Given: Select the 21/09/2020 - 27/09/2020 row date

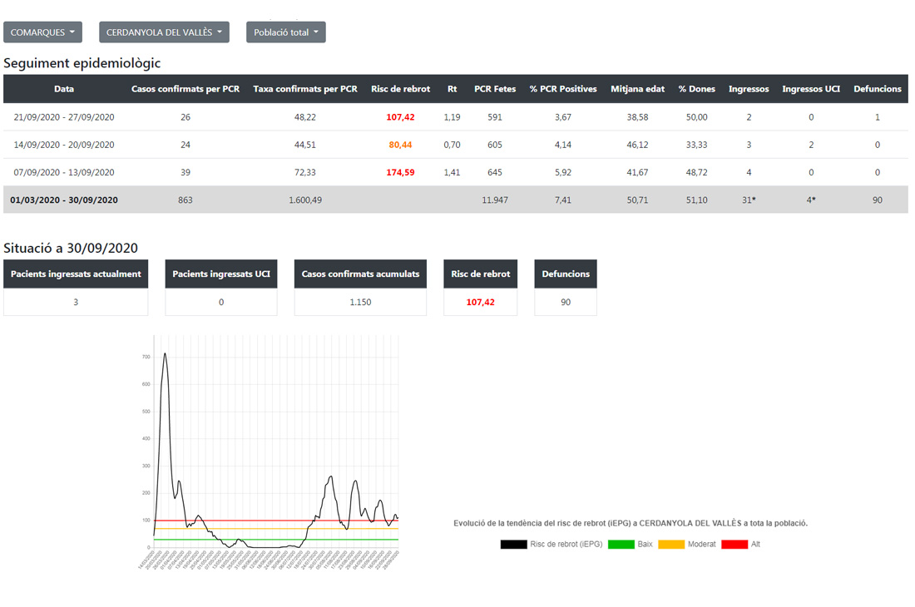Looking at the screenshot, I should click(x=64, y=117).
